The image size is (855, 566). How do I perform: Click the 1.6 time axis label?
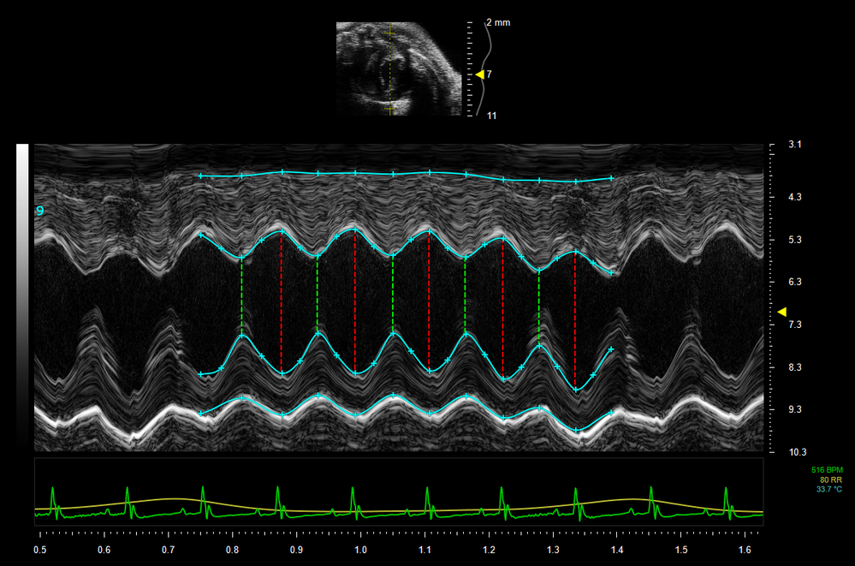[x=745, y=550]
